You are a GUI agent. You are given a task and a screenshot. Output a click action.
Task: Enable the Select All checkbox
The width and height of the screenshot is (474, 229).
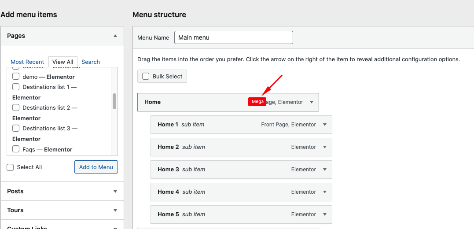(x=10, y=167)
